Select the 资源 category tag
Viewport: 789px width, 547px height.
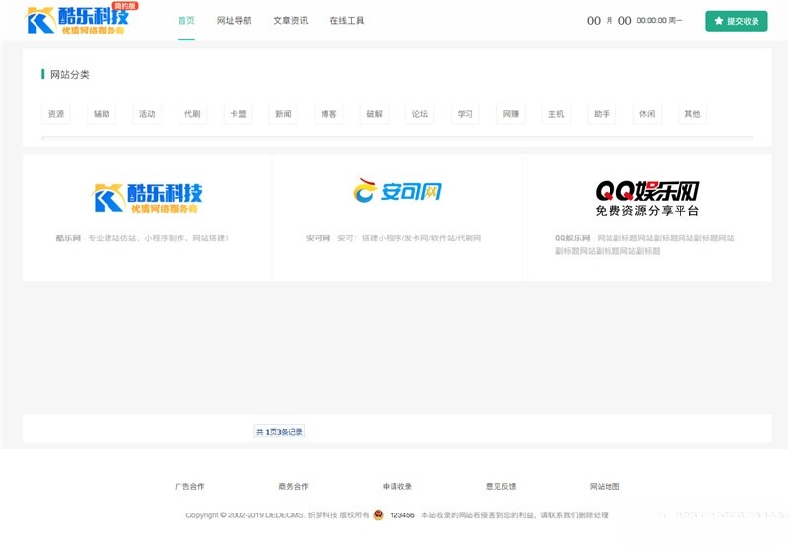[56, 114]
